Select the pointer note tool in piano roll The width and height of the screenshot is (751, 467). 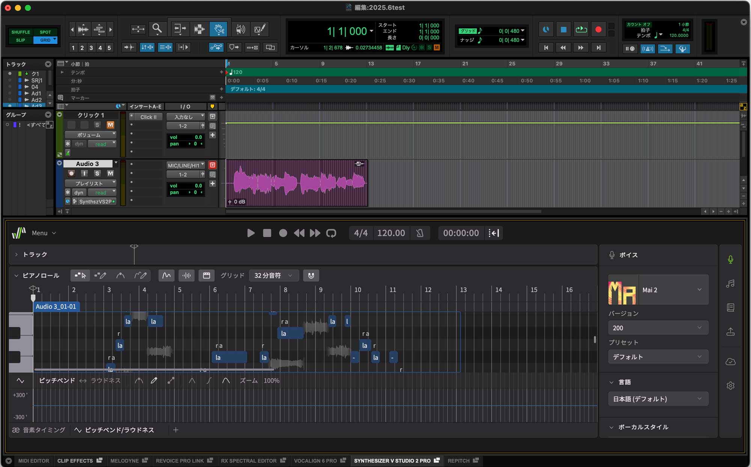pos(80,276)
